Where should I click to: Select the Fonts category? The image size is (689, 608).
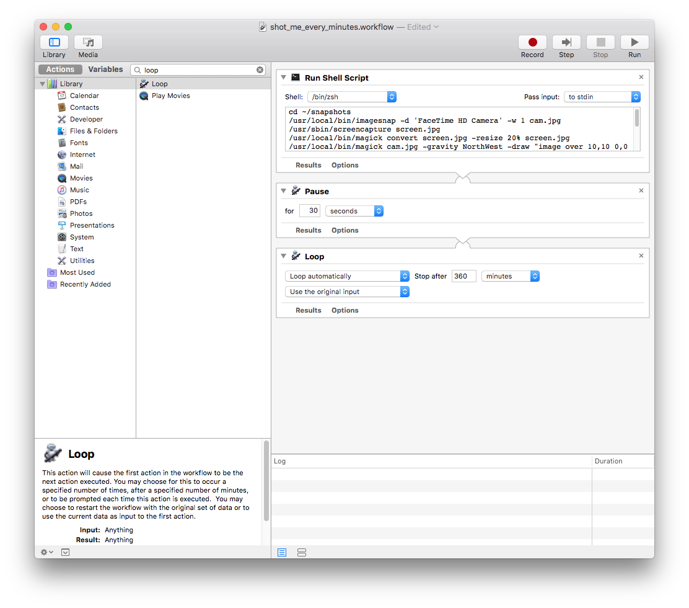79,143
